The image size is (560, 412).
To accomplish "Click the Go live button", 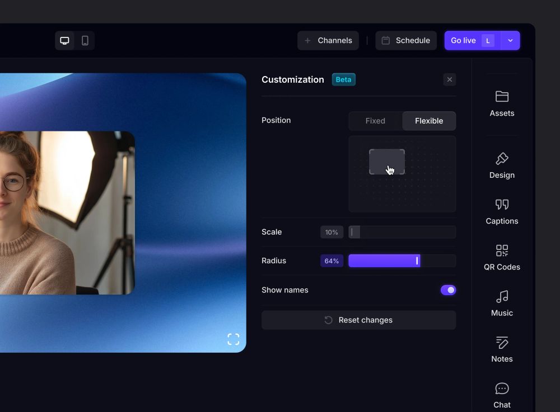I will [473, 41].
